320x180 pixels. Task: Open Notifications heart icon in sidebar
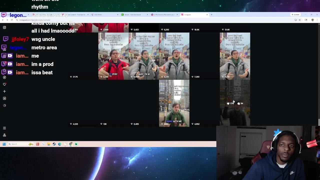pyautogui.click(x=4, y=84)
